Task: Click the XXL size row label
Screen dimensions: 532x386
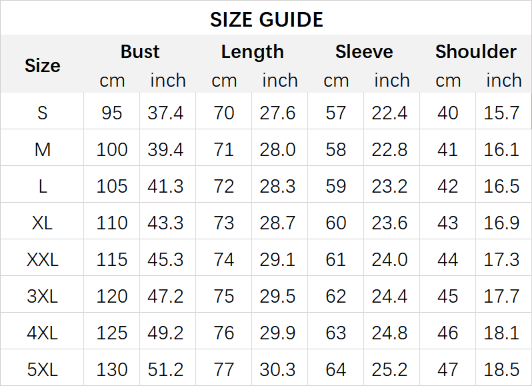Action: point(42,259)
